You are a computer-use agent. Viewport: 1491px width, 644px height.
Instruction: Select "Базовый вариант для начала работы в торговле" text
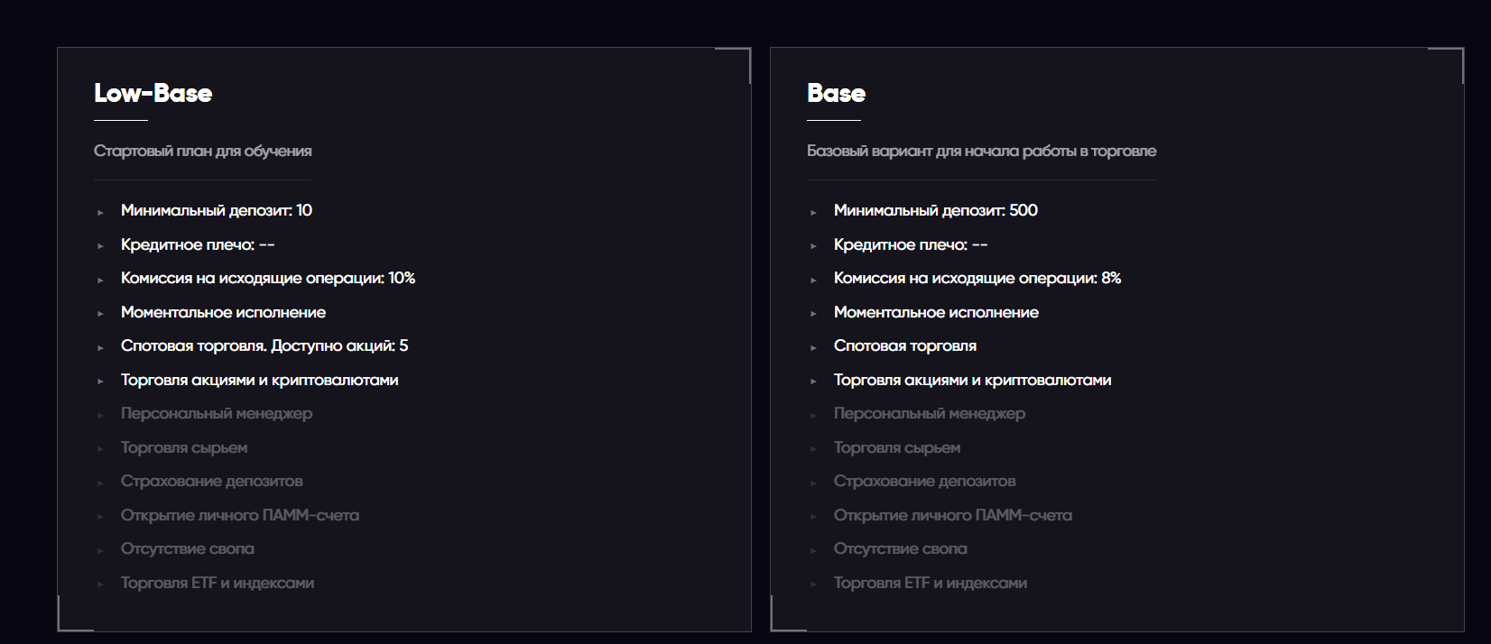(x=981, y=152)
